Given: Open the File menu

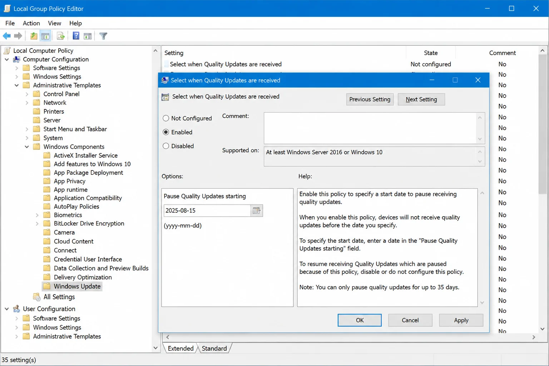Looking at the screenshot, I should coord(10,23).
